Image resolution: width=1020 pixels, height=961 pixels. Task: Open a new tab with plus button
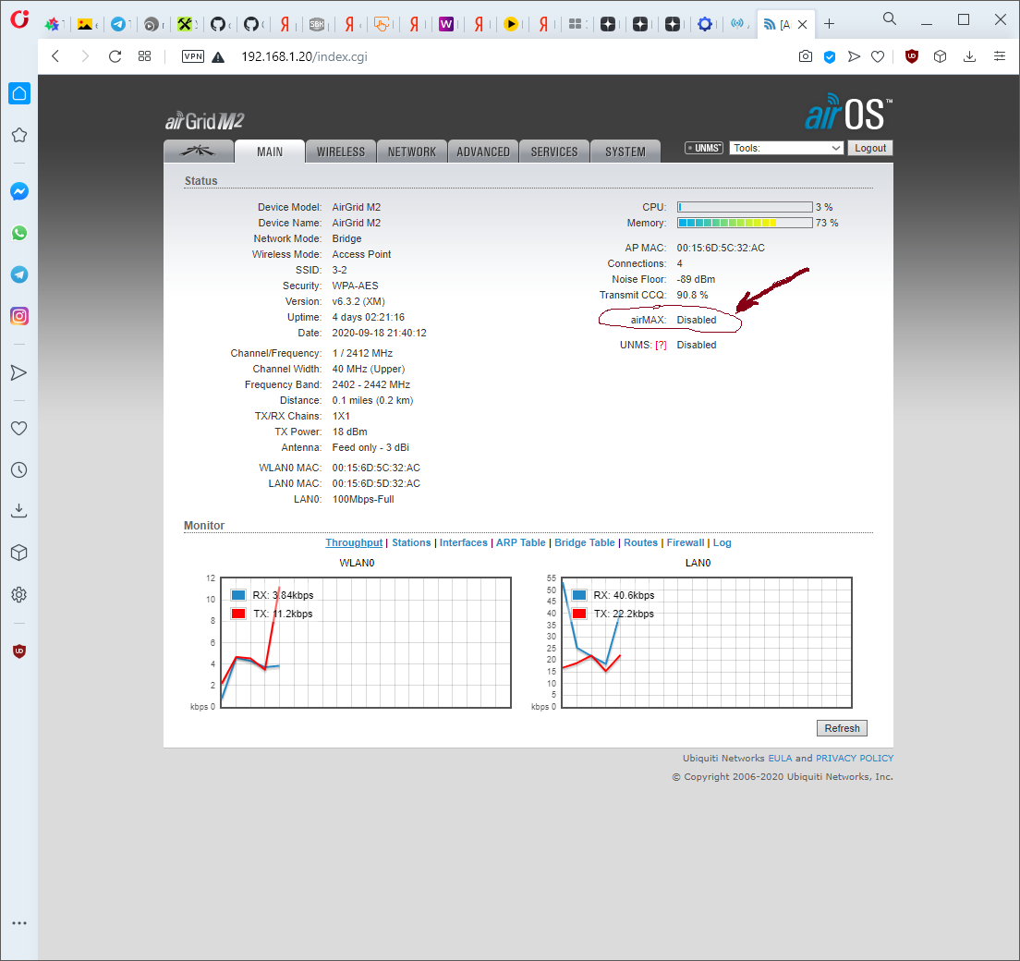(830, 24)
